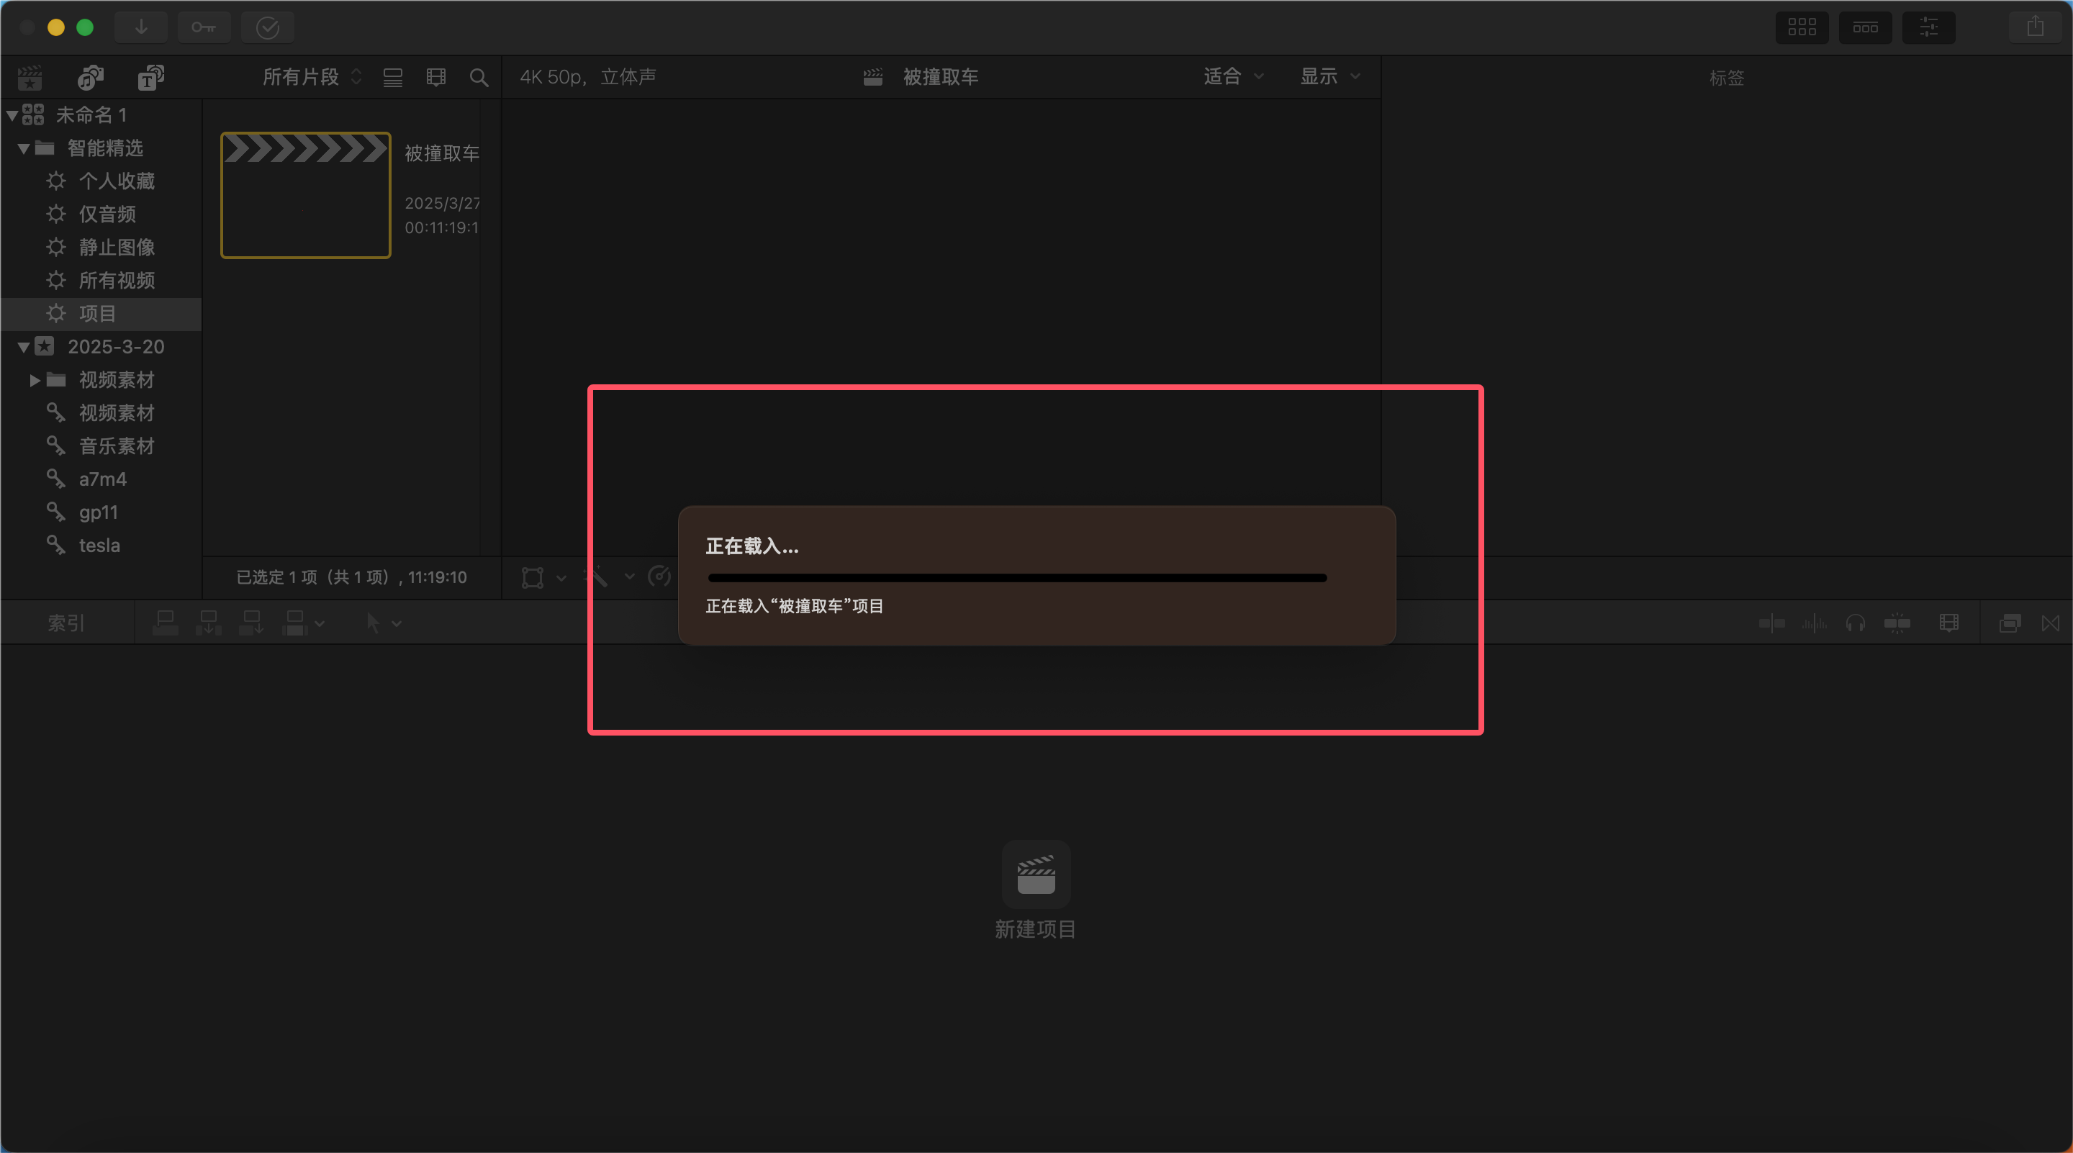Toggle the browser panel visibility button
The image size is (2073, 1153).
pyautogui.click(x=1802, y=27)
